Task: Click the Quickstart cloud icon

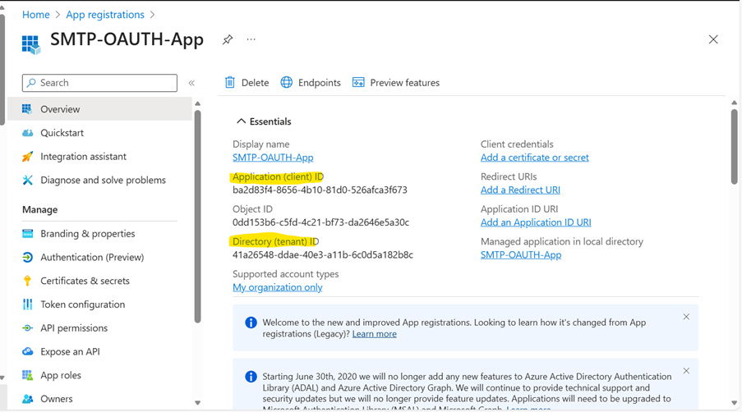Action: tap(27, 133)
